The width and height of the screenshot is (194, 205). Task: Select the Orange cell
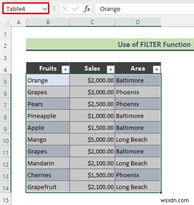(x=48, y=80)
